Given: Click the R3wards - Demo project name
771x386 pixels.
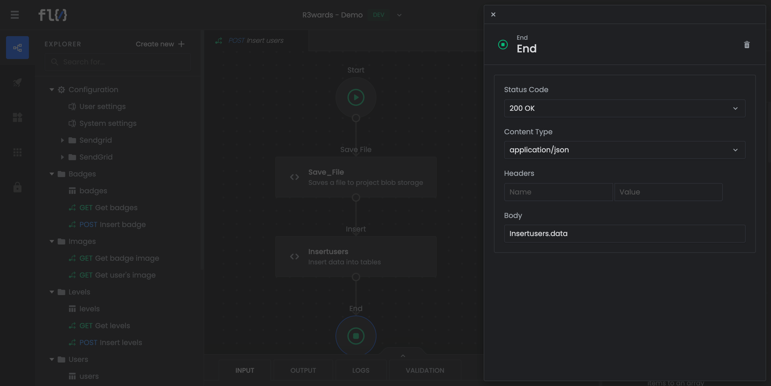Looking at the screenshot, I should pos(332,15).
